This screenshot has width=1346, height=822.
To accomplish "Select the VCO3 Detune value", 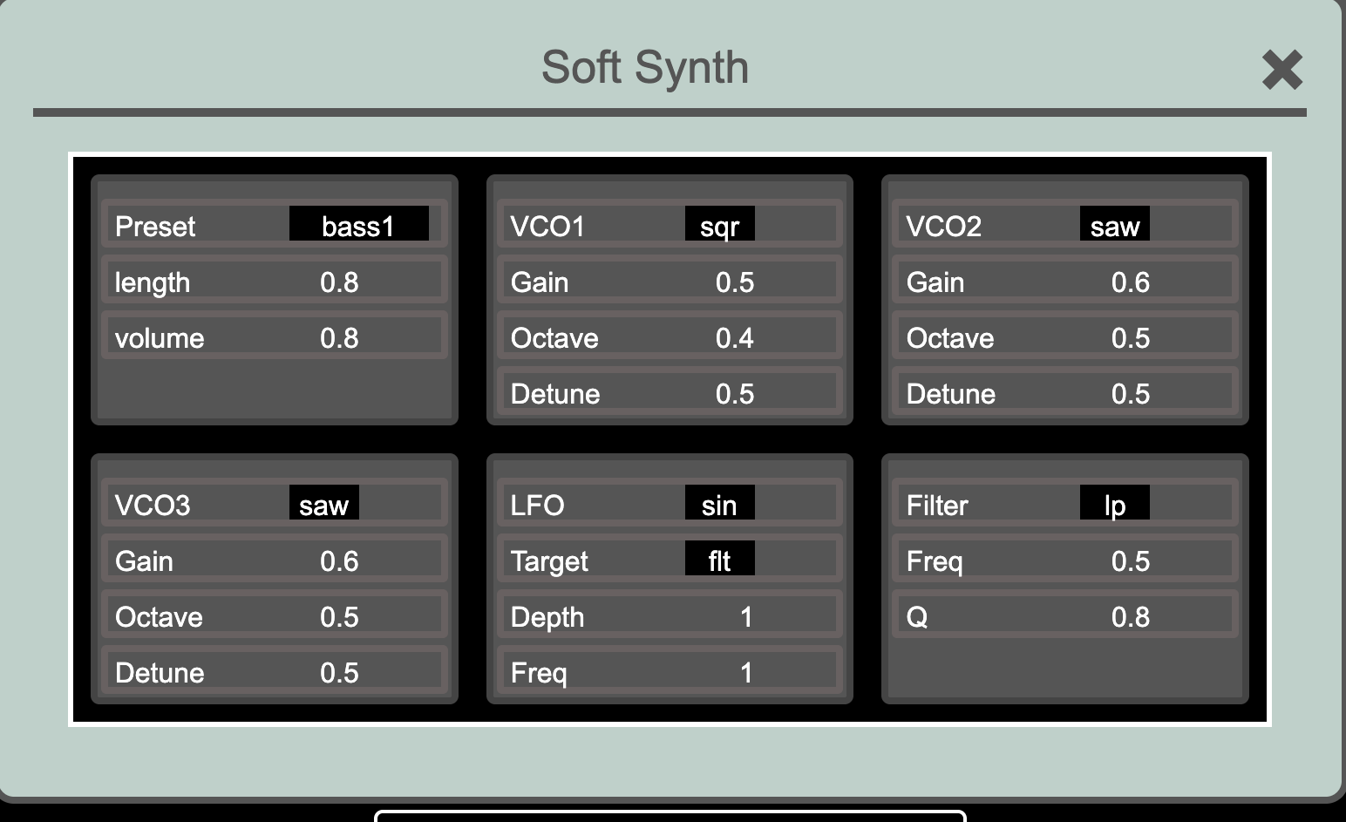I will click(339, 672).
